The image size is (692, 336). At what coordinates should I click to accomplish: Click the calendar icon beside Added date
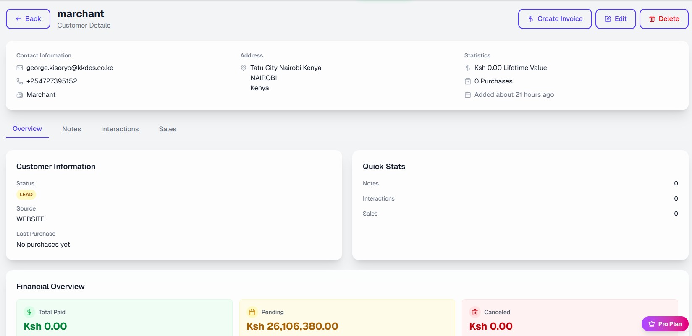coord(467,95)
